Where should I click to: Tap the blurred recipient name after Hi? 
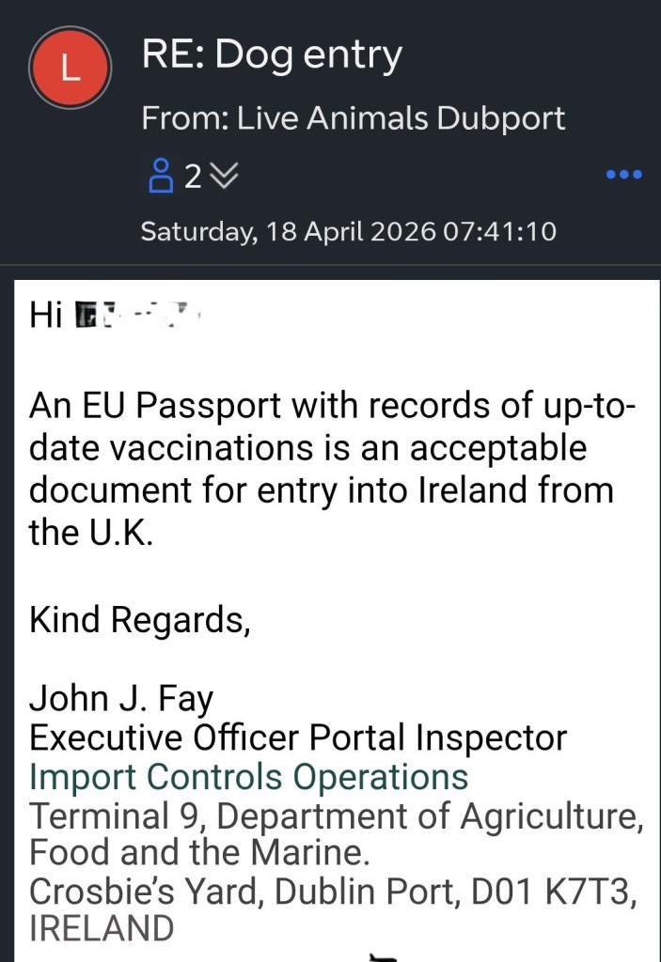tap(139, 313)
